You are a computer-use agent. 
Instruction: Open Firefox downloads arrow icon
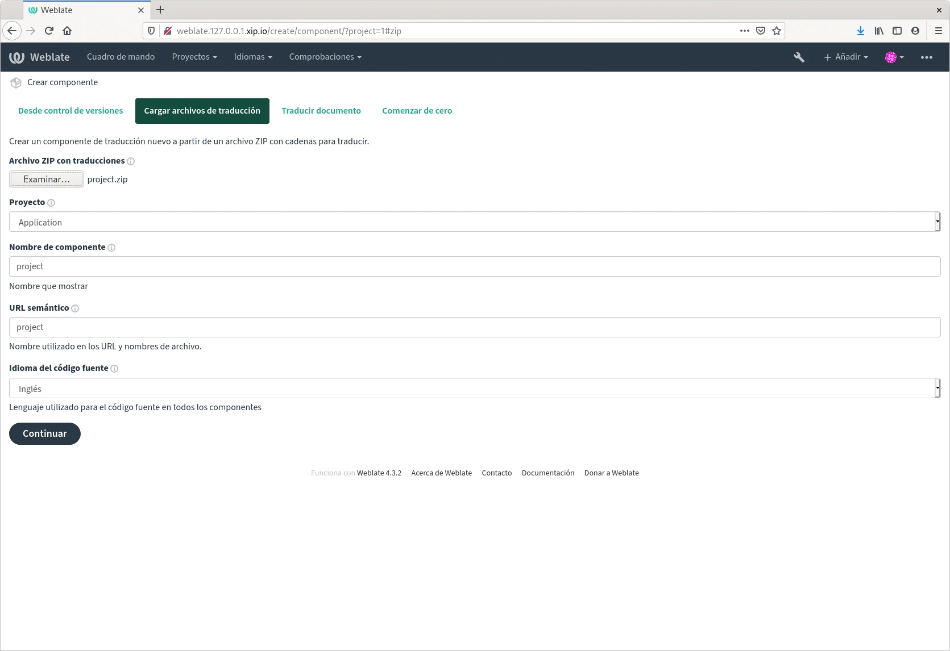click(x=860, y=31)
